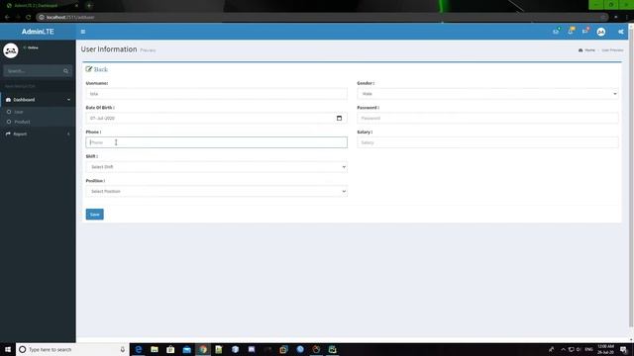Open Microsoft Store from taskbar
Image resolution: width=634 pixels, height=356 pixels.
pos(170,349)
